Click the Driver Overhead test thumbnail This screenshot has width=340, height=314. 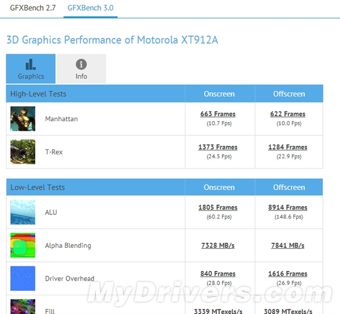click(x=23, y=278)
